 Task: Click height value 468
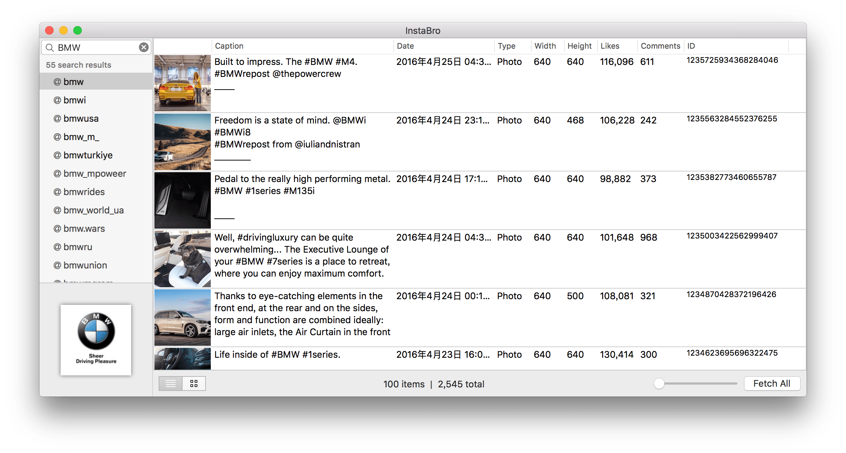tap(575, 120)
